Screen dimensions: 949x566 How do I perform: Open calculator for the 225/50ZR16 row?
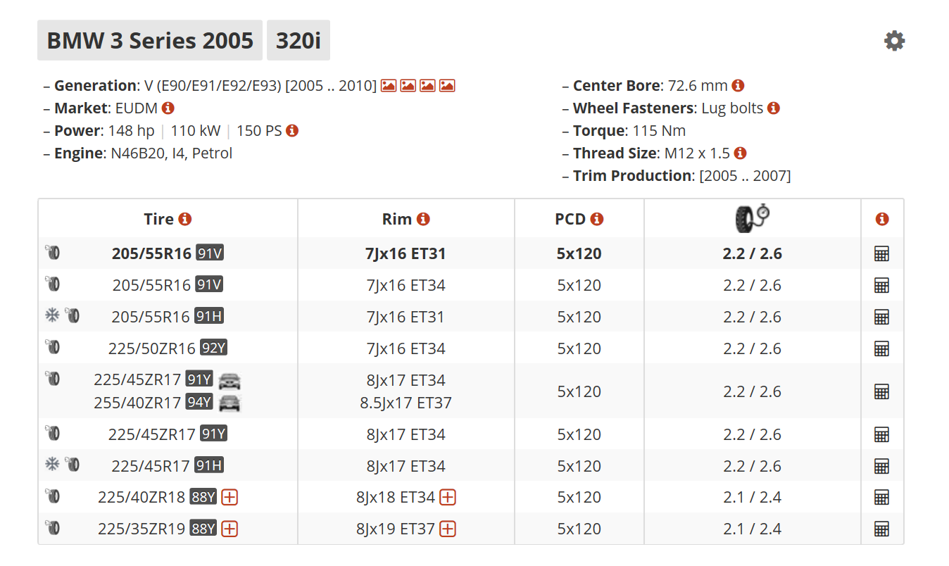tap(881, 348)
